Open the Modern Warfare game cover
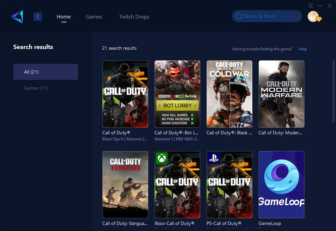 point(281,94)
